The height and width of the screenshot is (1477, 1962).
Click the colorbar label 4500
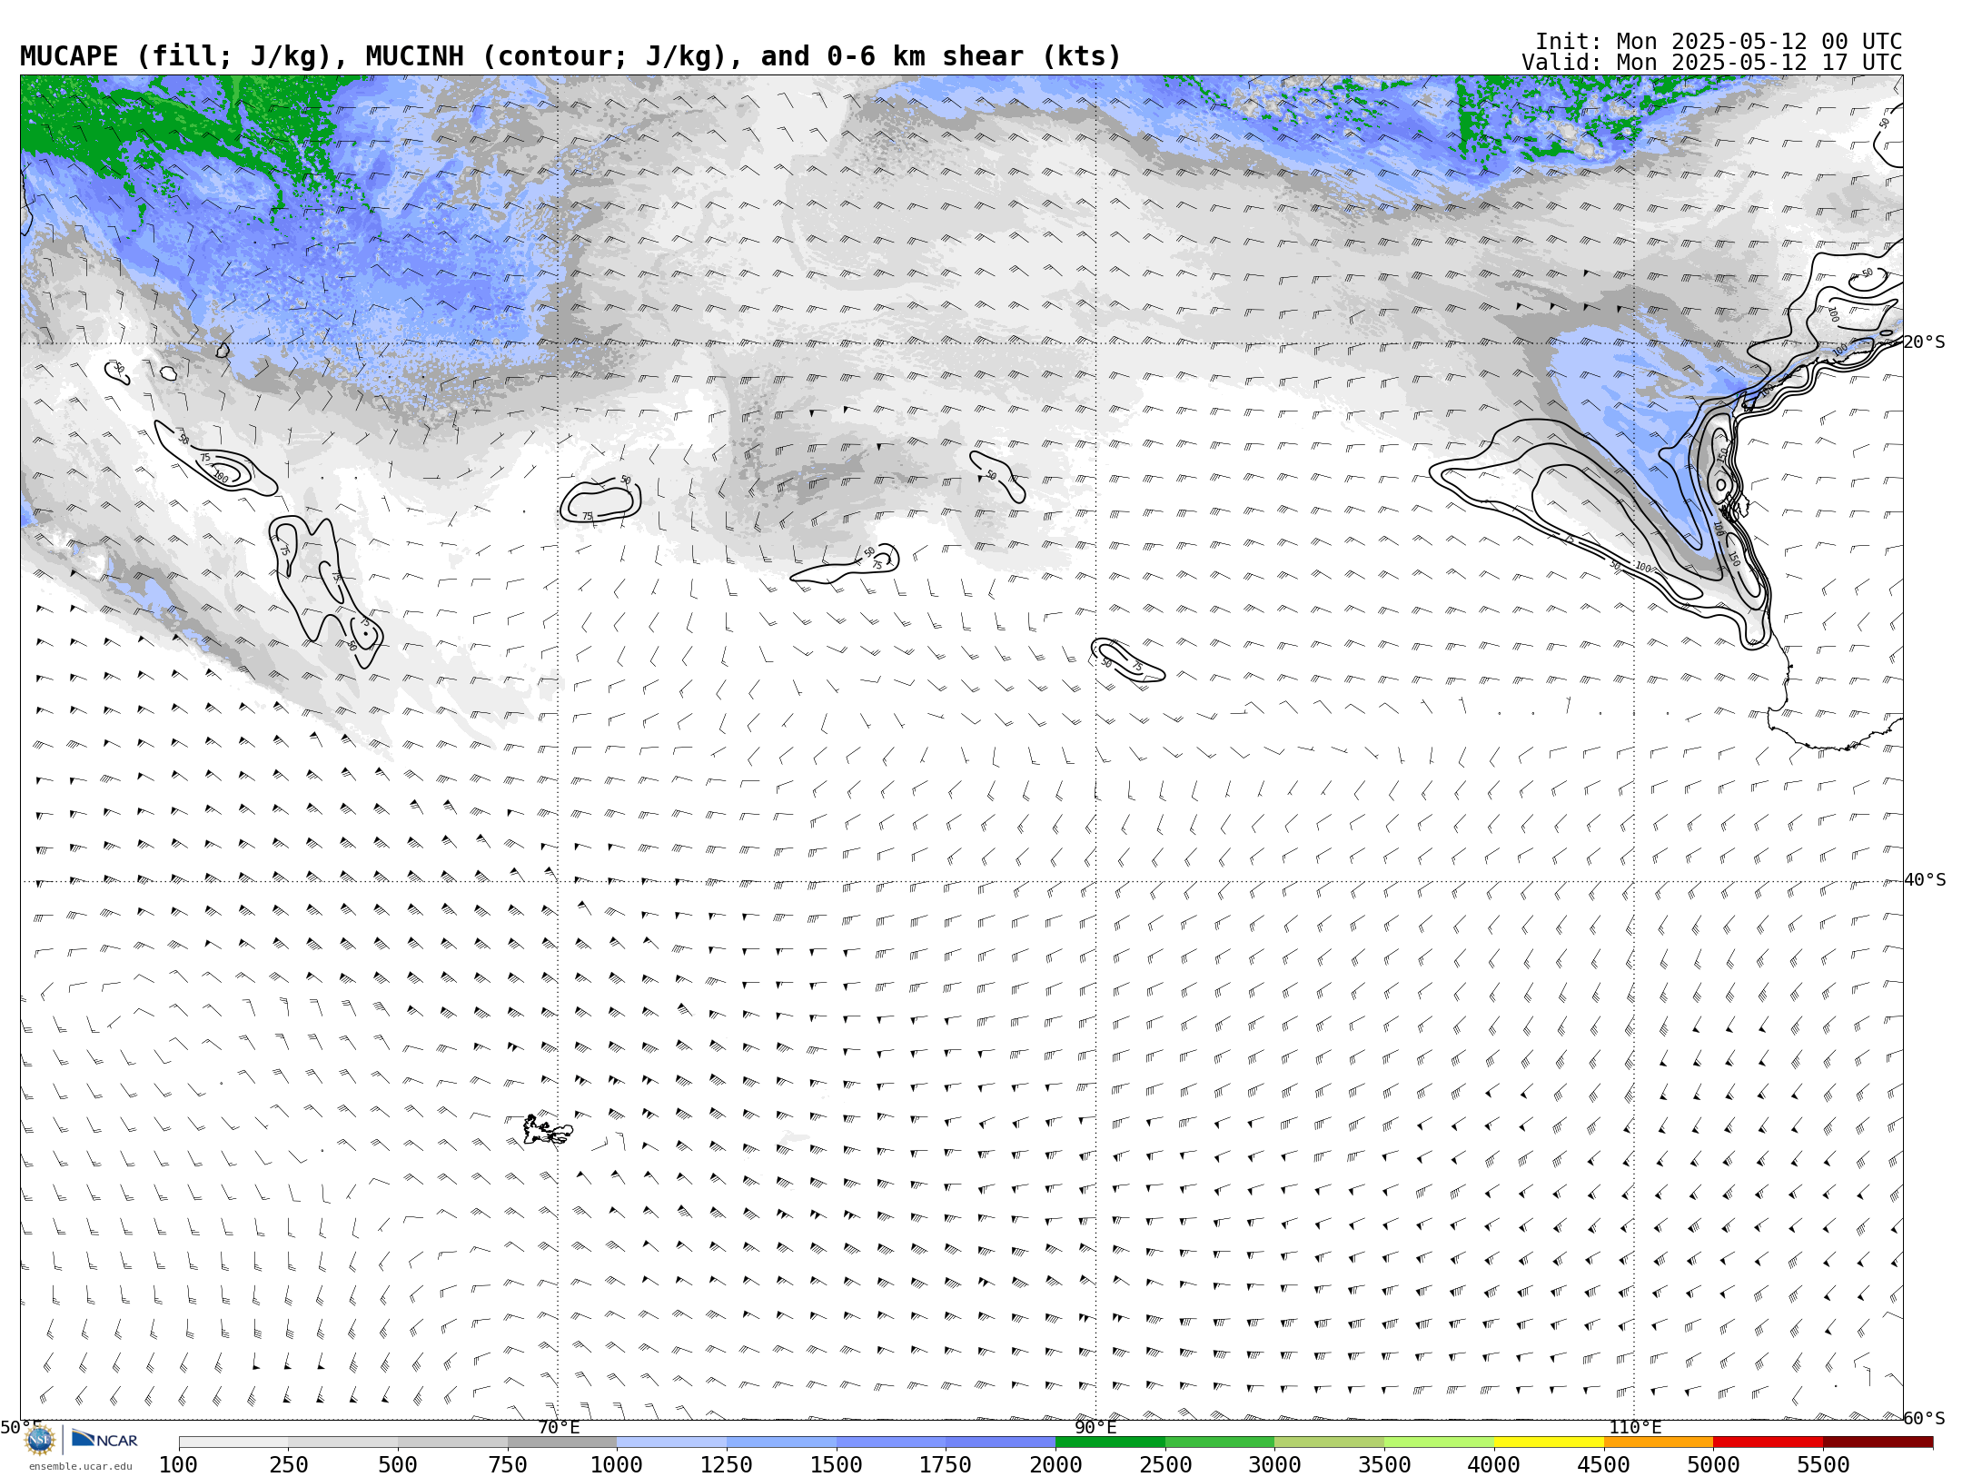coord(1603,1465)
